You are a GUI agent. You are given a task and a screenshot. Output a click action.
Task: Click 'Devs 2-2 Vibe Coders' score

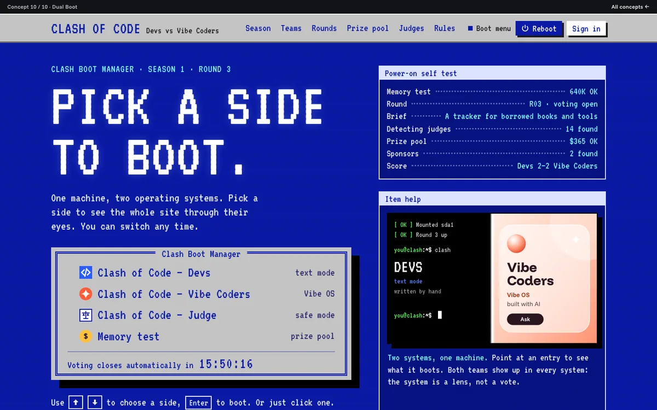pyautogui.click(x=557, y=166)
